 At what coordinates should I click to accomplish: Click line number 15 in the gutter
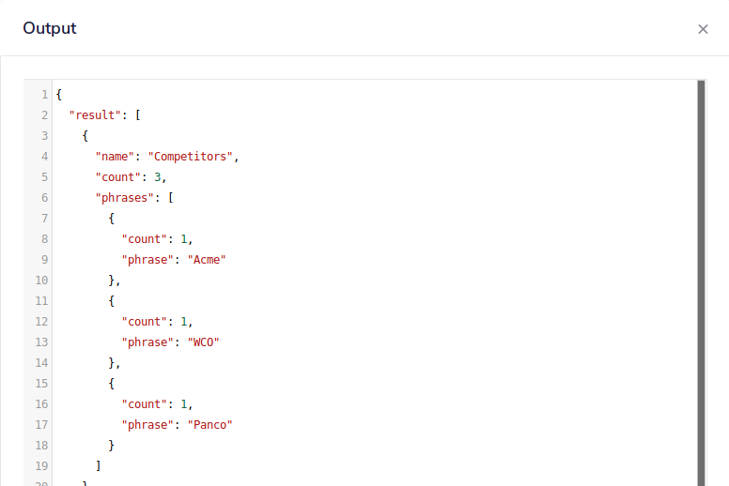click(x=41, y=384)
